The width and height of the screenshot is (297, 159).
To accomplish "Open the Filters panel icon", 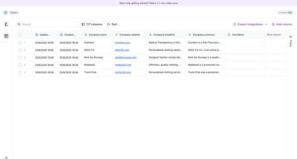I will [x=291, y=37].
